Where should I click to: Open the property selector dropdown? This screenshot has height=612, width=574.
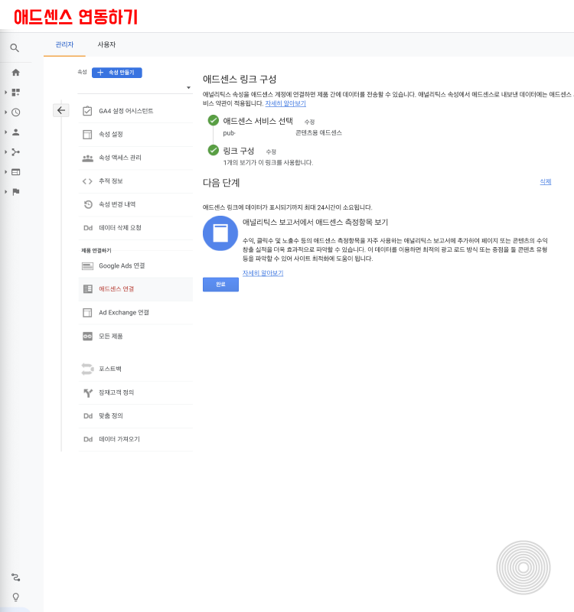(135, 87)
